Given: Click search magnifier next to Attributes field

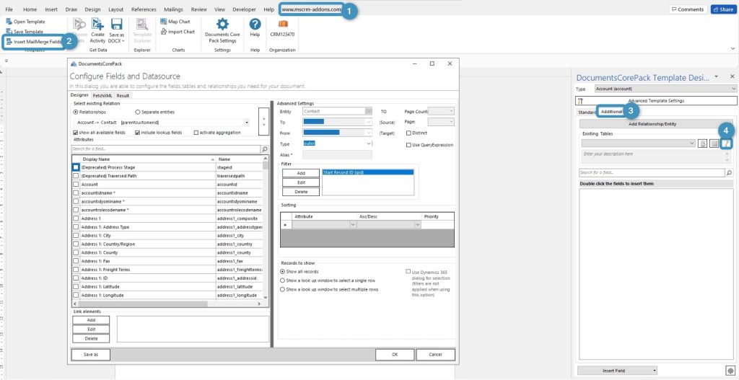Looking at the screenshot, I should 265,149.
